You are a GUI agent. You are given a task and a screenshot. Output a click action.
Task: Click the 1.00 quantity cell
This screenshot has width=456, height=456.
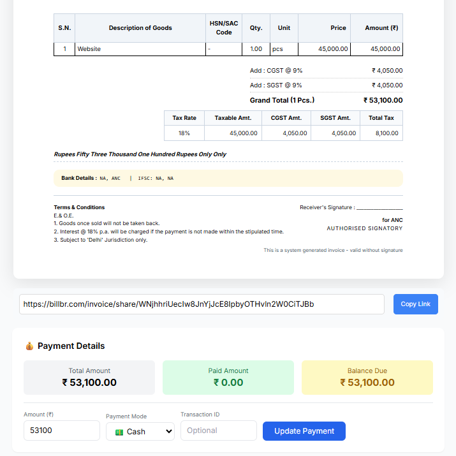pos(256,49)
